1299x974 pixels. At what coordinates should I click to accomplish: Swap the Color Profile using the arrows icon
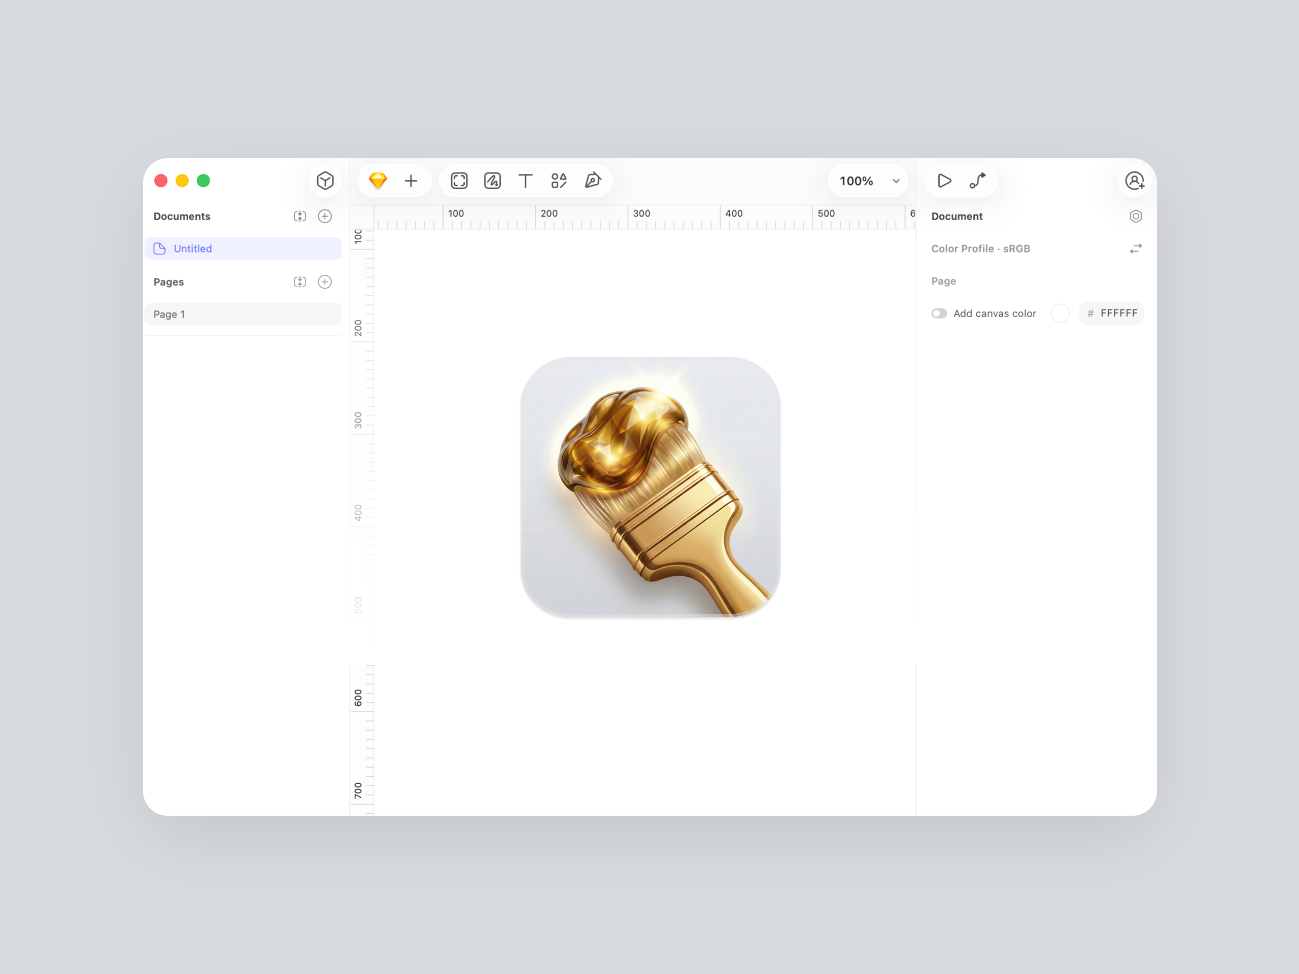point(1136,249)
